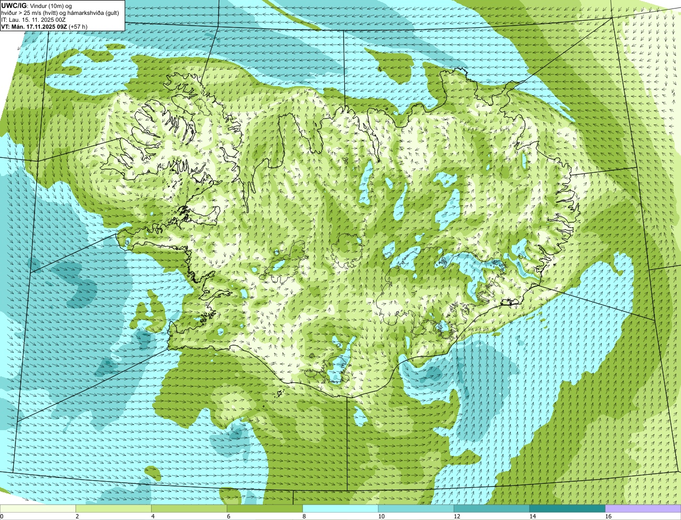This screenshot has width=681, height=520.
Task: Click the legend label '6'
Action: point(228,516)
